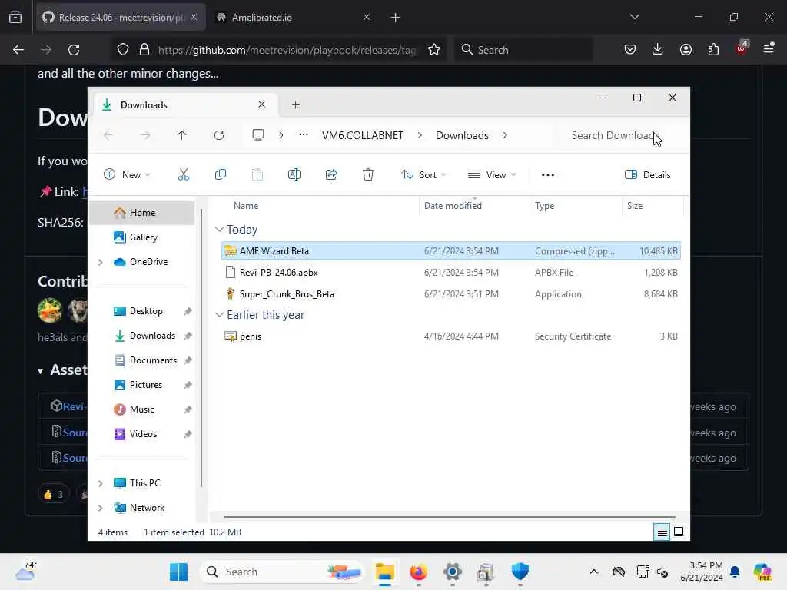List all Firefox tabs dropdown
The height and width of the screenshot is (590, 787).
[x=634, y=17]
